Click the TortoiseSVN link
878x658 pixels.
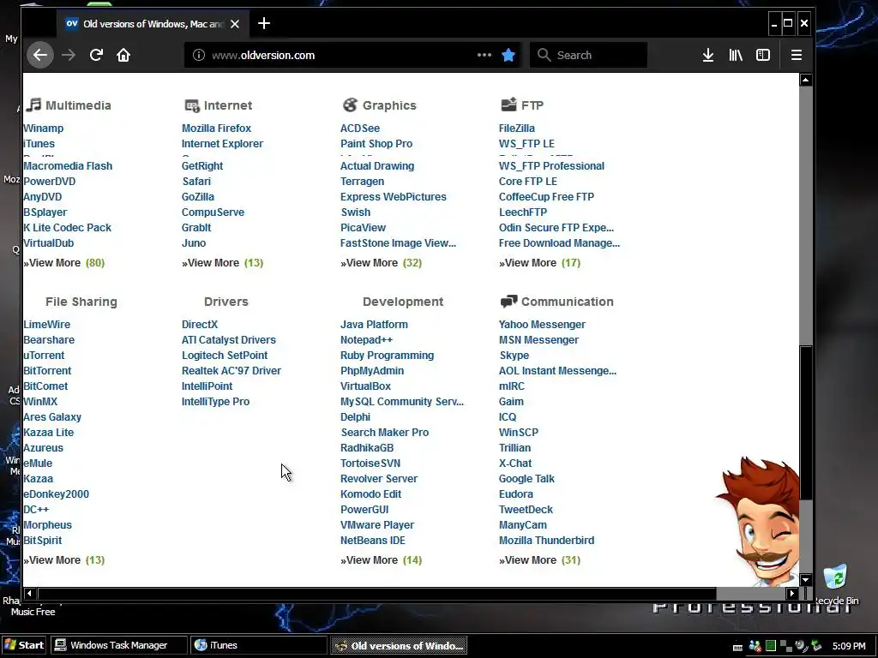click(370, 464)
